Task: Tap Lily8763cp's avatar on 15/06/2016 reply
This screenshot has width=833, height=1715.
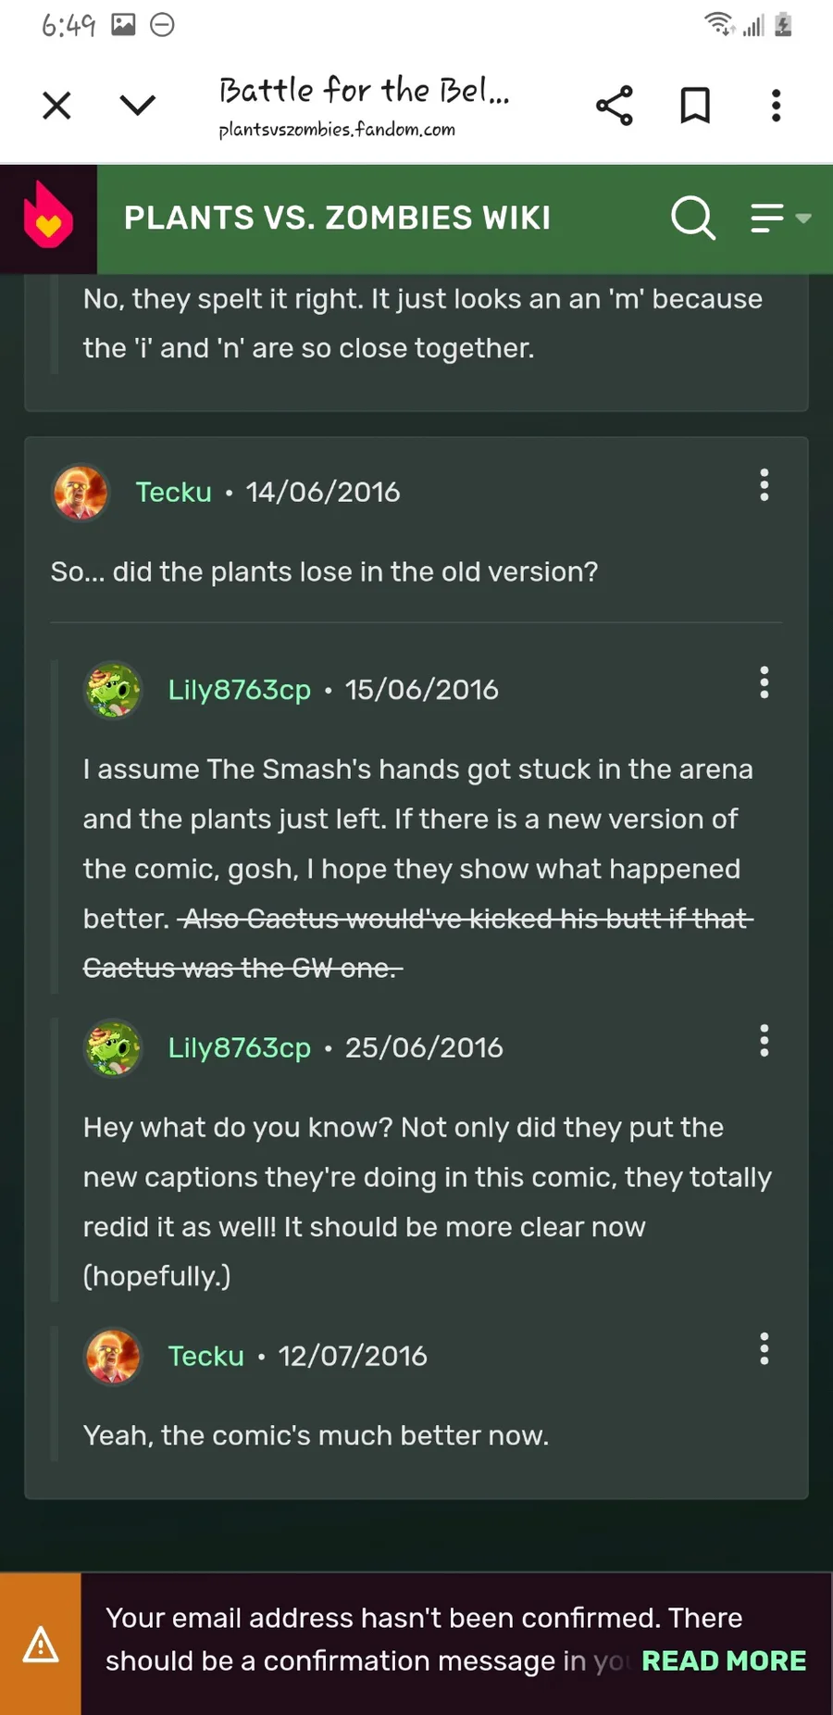Action: point(113,690)
